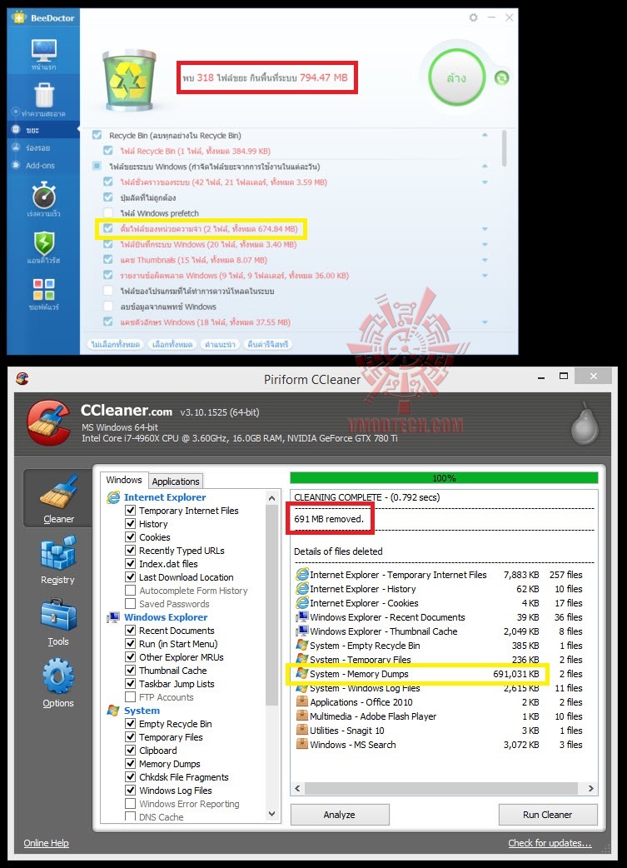
Task: Select System - Windows Log Files row
Action: (440, 688)
